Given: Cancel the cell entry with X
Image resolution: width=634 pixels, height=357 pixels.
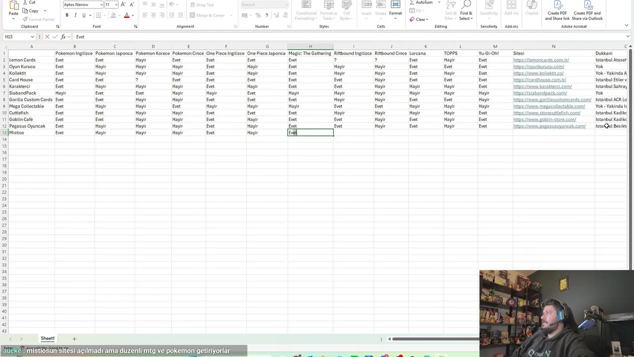Looking at the screenshot, I should [x=47, y=37].
